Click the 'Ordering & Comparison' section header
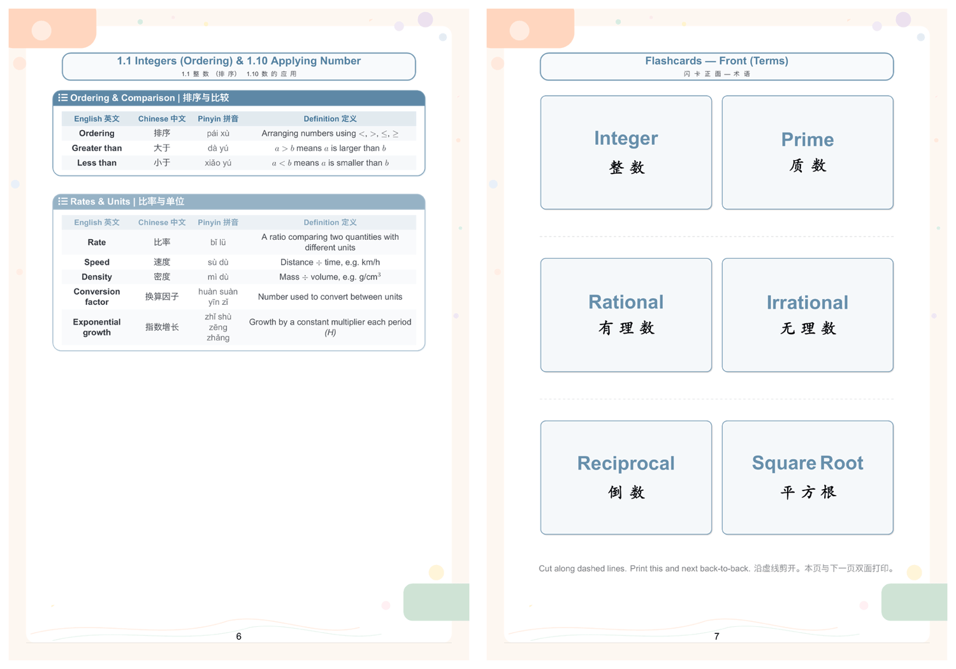956x669 pixels. pos(239,98)
